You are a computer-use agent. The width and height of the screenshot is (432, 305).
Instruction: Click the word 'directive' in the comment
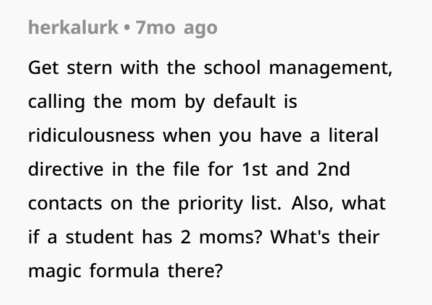click(x=66, y=169)
